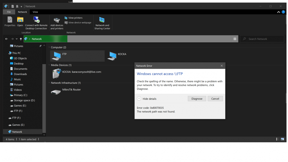Viewport: 288px width, 162px height.
Task: Switch to the View ribbon tab
Action: (35, 12)
